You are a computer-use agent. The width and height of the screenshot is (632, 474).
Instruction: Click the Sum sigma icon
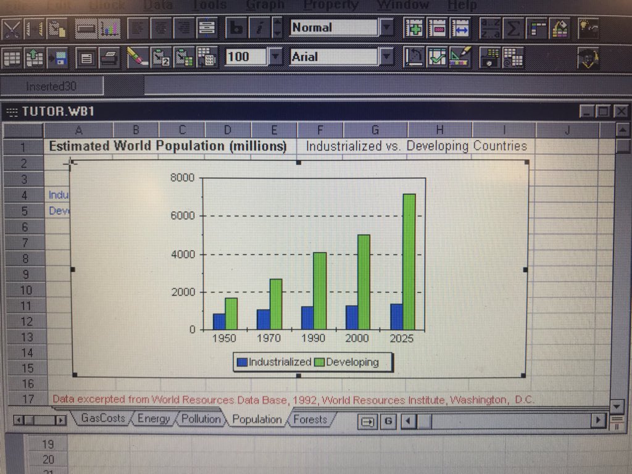(513, 28)
